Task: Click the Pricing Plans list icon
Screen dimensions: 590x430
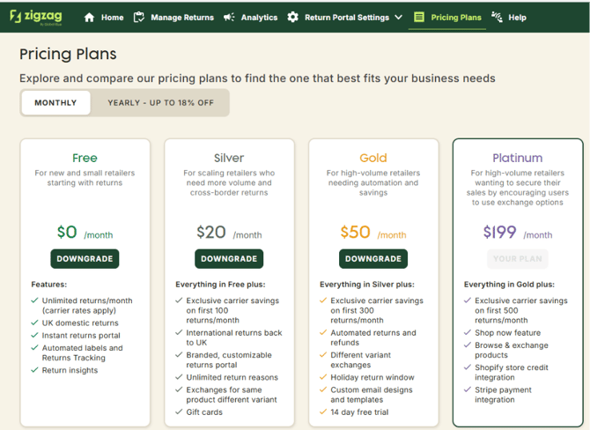Action: click(419, 18)
